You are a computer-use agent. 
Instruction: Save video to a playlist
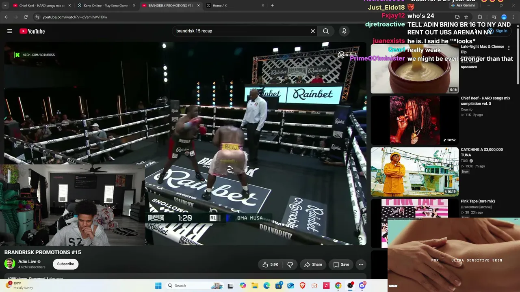(x=341, y=264)
